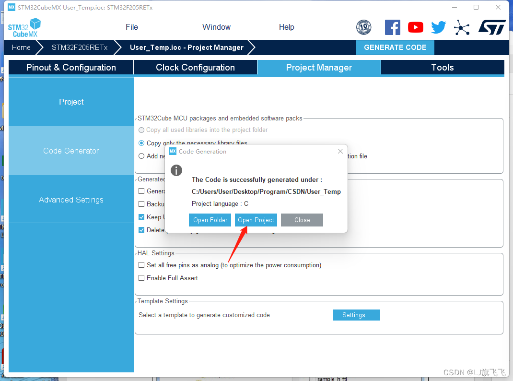Image resolution: width=513 pixels, height=381 pixels.
Task: Select the Project Manager tab
Action: pos(319,68)
